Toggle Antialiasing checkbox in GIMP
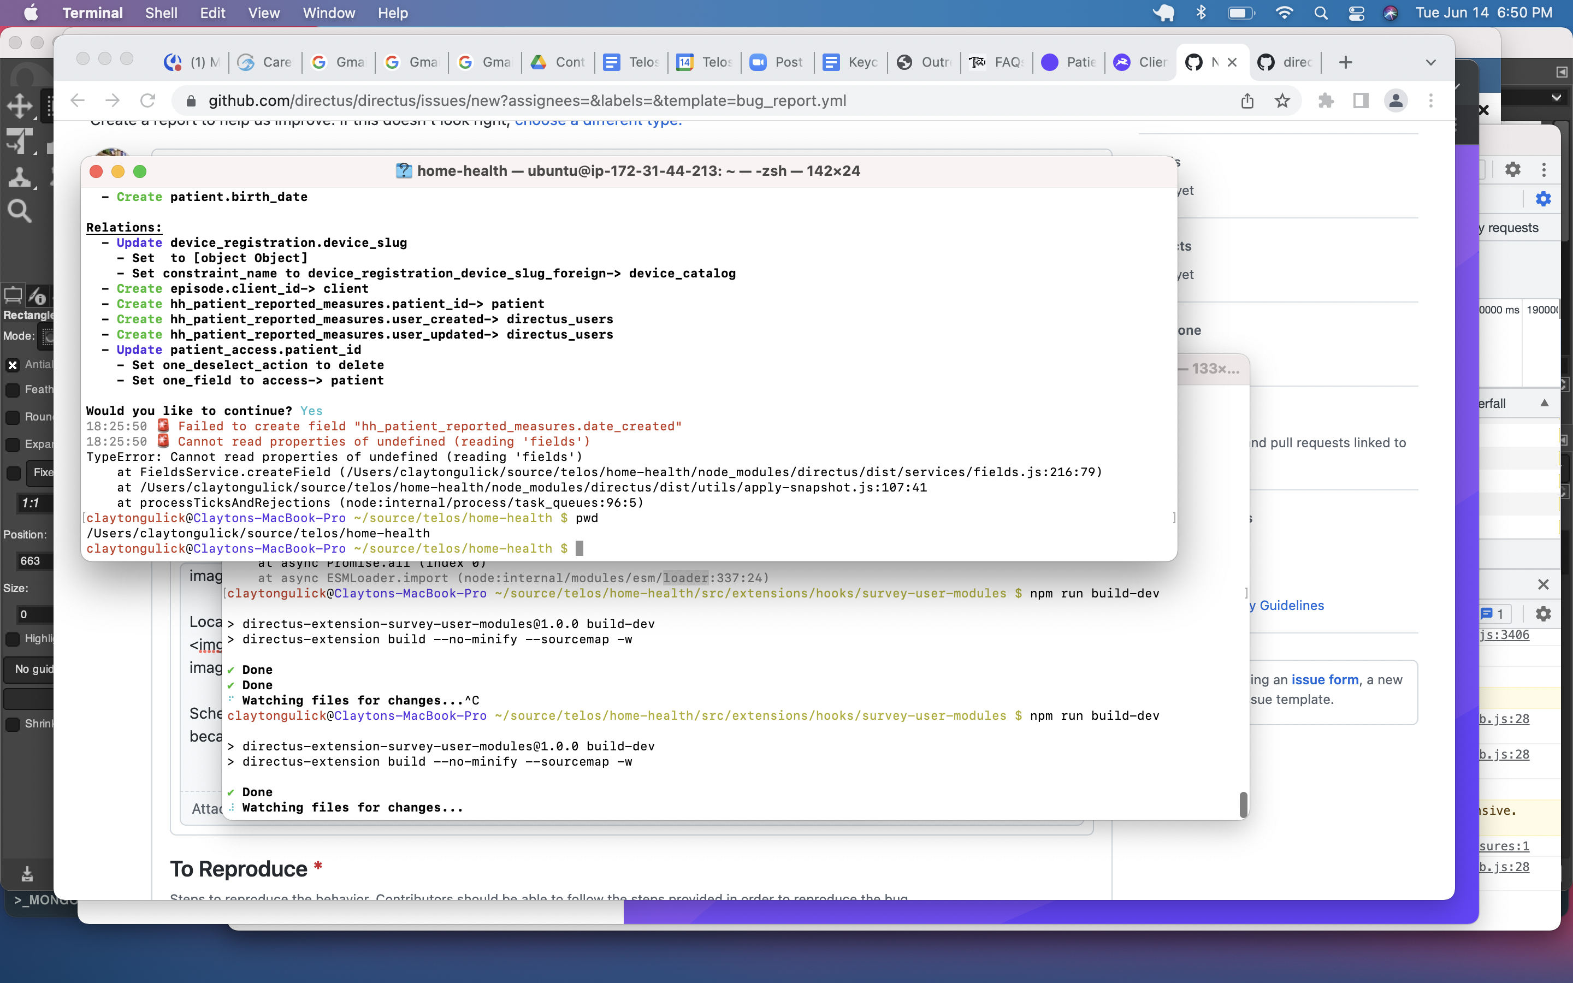Viewport: 1573px width, 983px height. coord(13,365)
